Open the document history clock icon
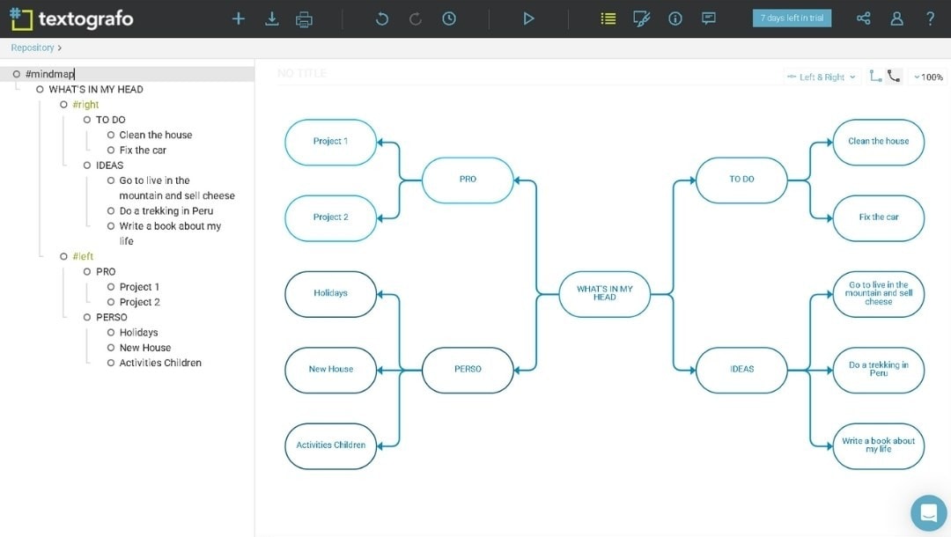Screen dimensions: 951x537 point(448,18)
